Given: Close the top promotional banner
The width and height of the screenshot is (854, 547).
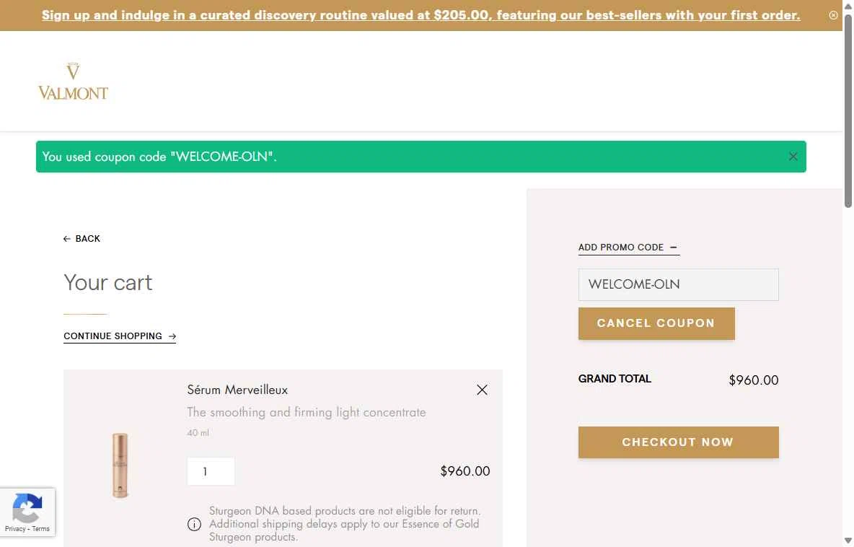Looking at the screenshot, I should 833,15.
